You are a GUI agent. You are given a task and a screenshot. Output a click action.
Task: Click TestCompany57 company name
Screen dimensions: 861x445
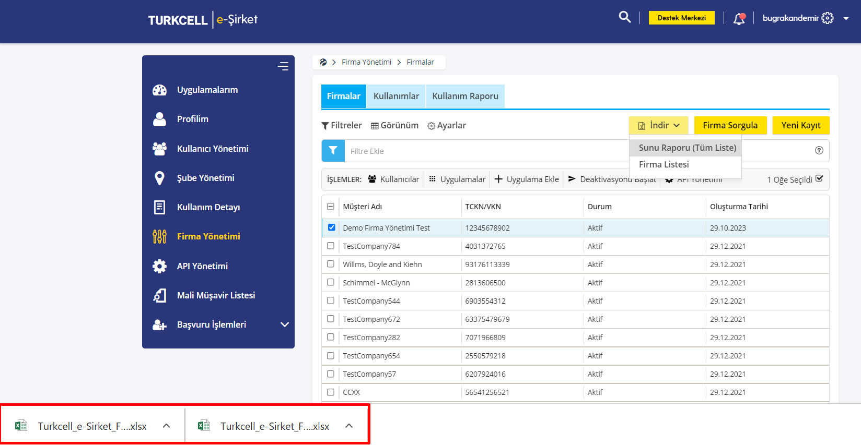(x=369, y=374)
